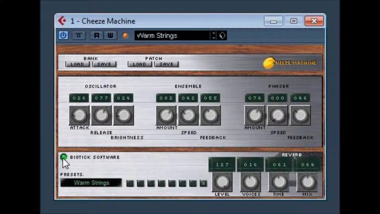Click the Phaser Speed knob

[x=277, y=115]
